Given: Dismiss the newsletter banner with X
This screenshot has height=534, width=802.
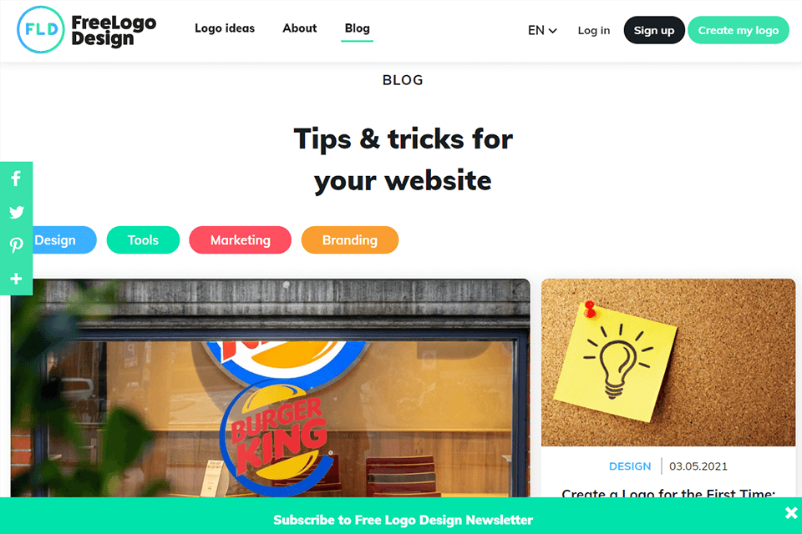Looking at the screenshot, I should [x=791, y=512].
